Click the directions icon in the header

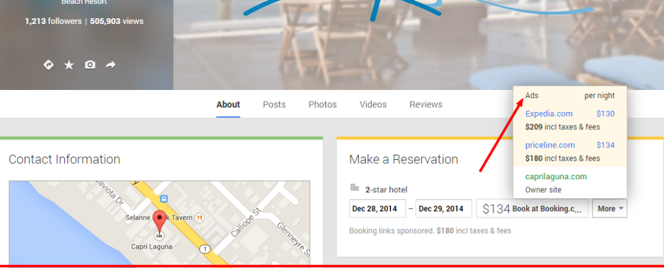pos(48,65)
